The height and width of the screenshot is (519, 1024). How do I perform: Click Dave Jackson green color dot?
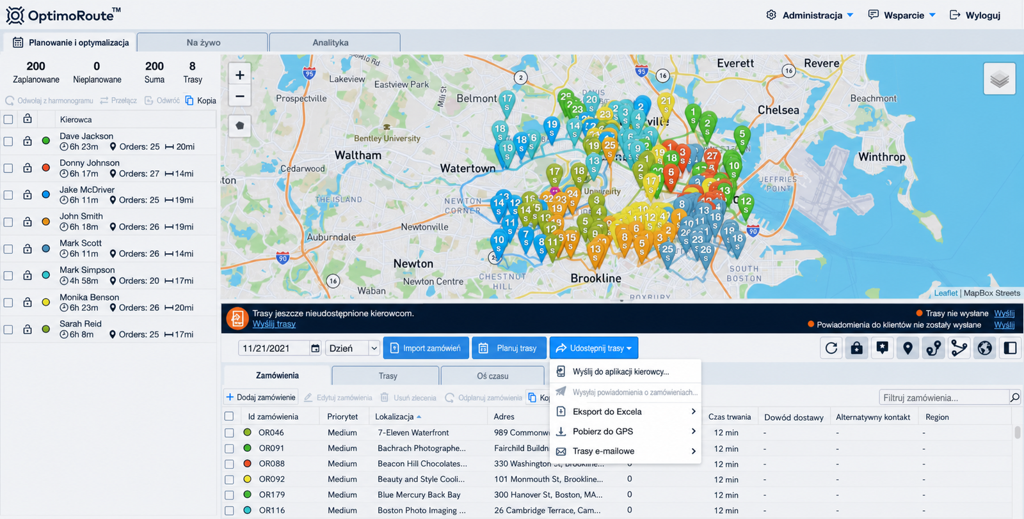[x=46, y=141]
